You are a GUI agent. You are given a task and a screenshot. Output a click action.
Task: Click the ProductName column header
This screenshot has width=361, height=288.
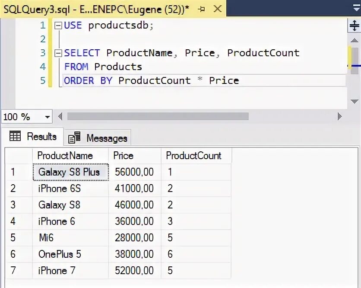[70, 156]
